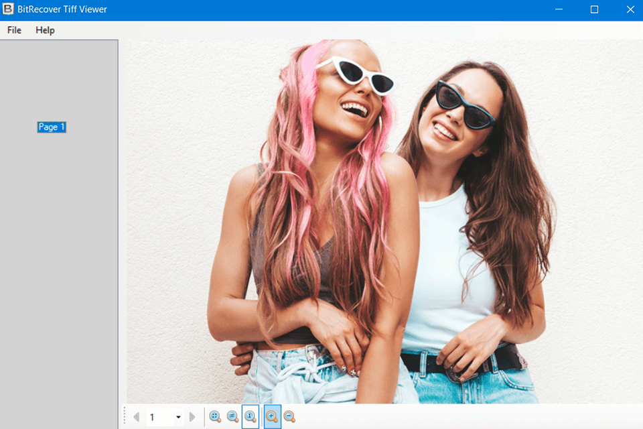Select Page 1 in the side panel
The height and width of the screenshot is (429, 643).
click(52, 127)
